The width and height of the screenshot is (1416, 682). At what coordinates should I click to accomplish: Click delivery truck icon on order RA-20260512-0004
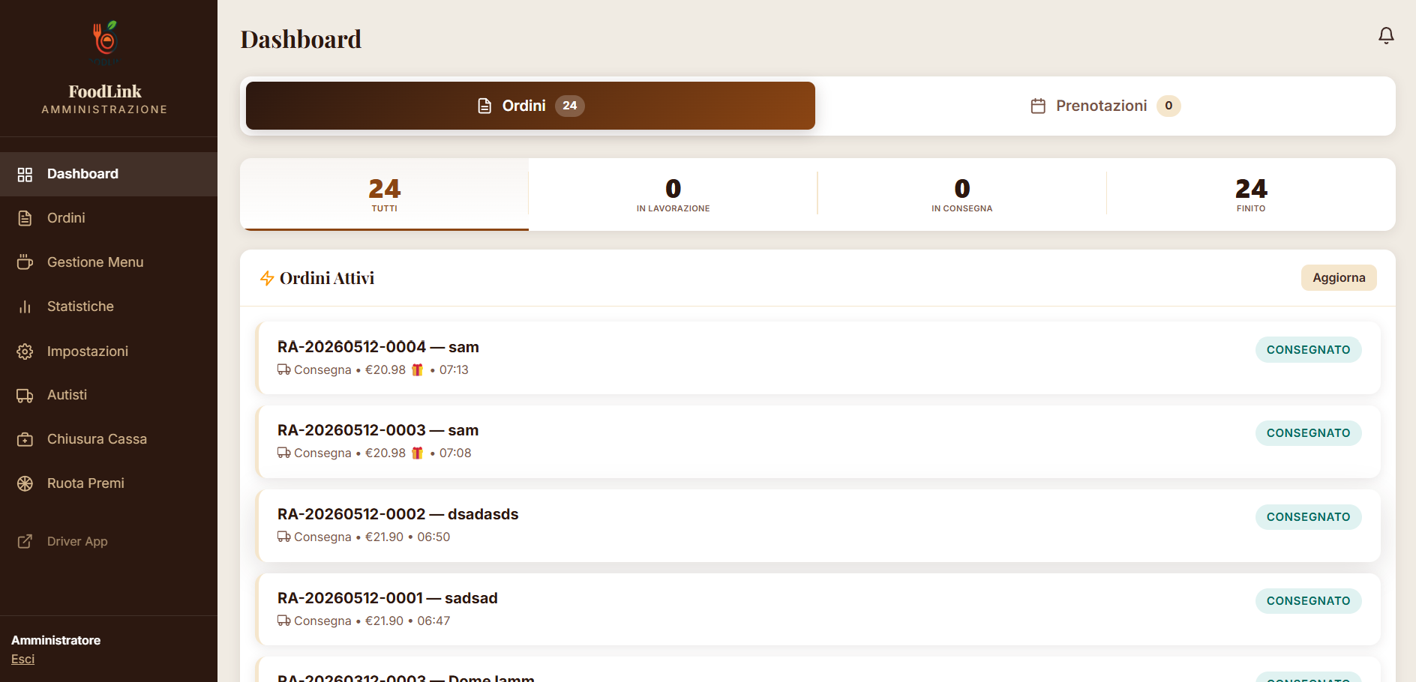coord(283,369)
